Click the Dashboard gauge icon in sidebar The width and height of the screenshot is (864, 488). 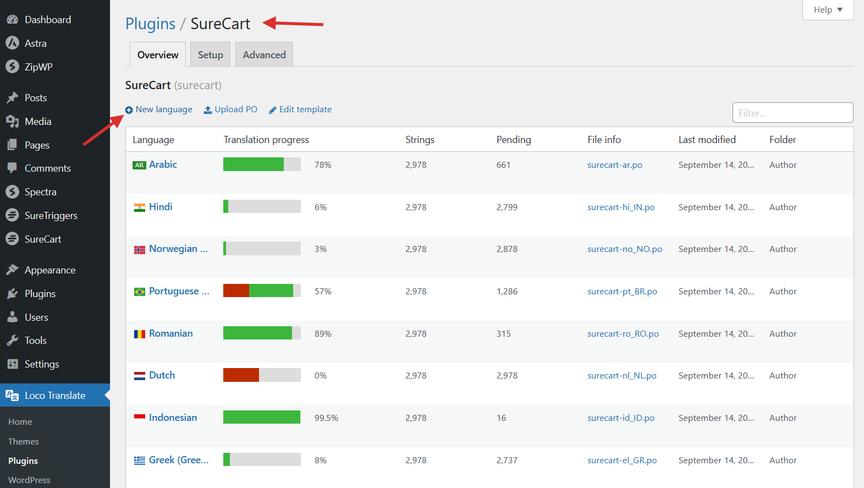tap(12, 20)
